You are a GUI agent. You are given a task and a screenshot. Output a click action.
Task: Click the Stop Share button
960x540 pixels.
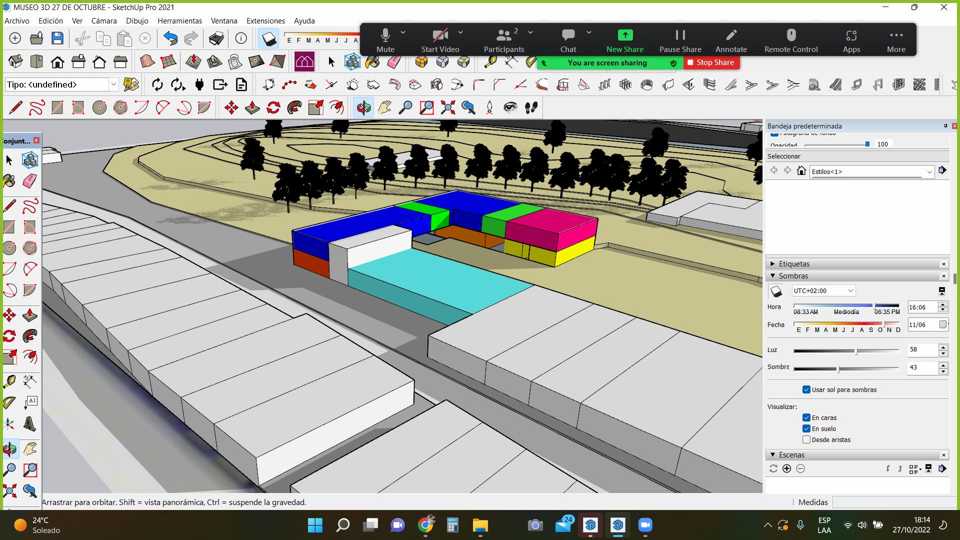click(711, 62)
